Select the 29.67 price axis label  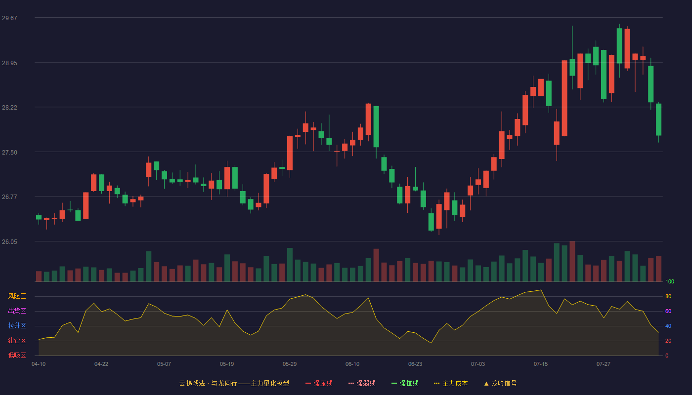[x=9, y=18]
